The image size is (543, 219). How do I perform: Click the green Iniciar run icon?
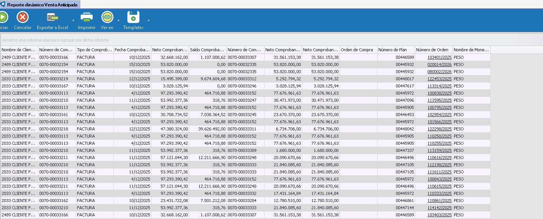[3, 17]
